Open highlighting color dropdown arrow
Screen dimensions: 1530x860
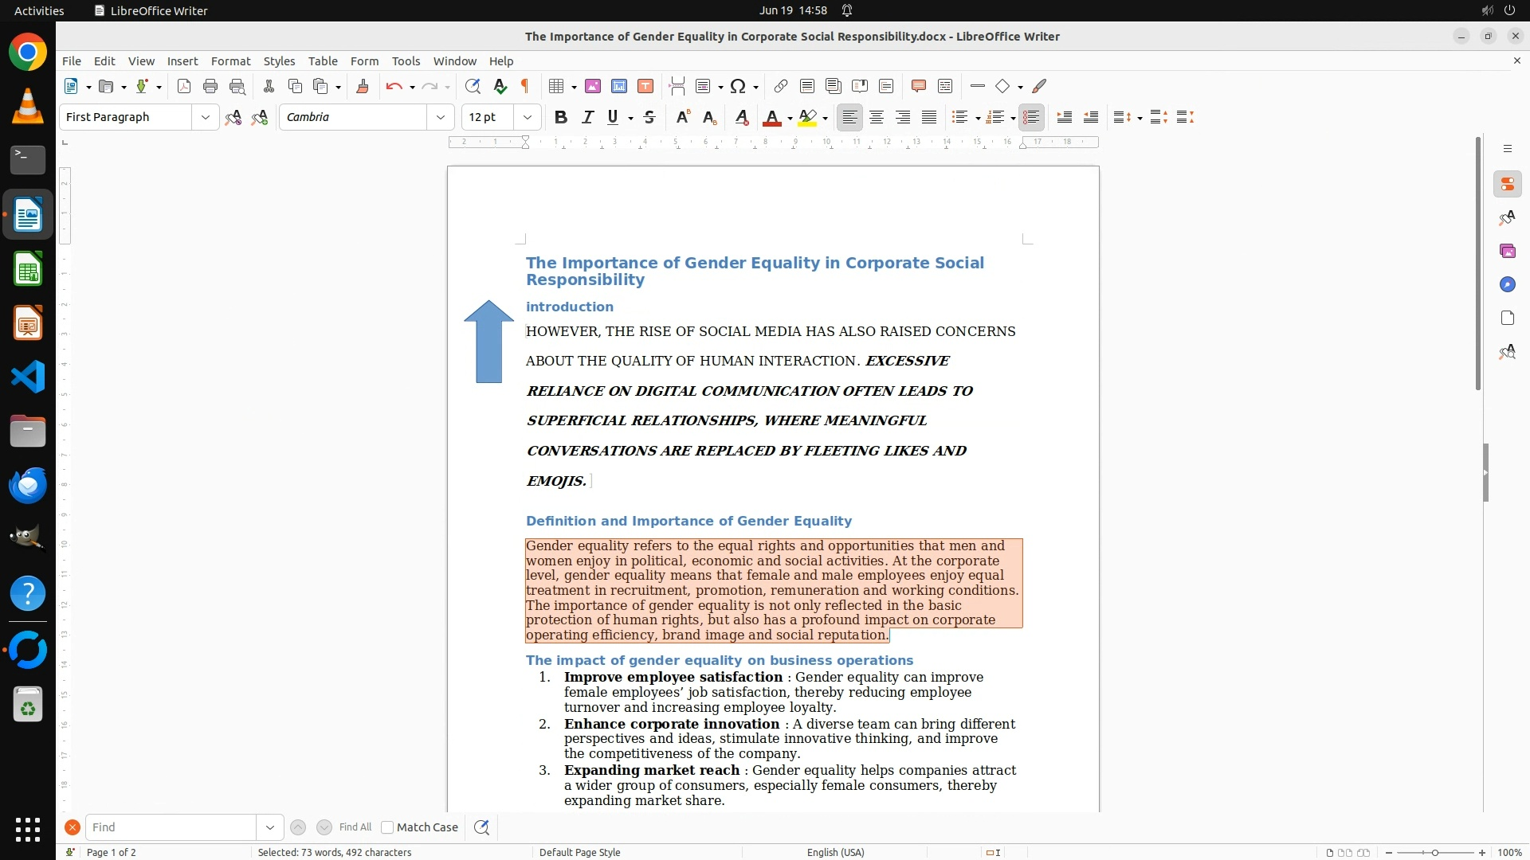[826, 119]
